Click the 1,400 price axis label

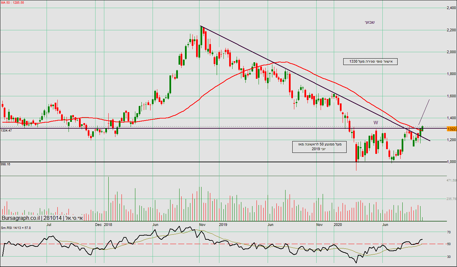[x=451, y=118]
